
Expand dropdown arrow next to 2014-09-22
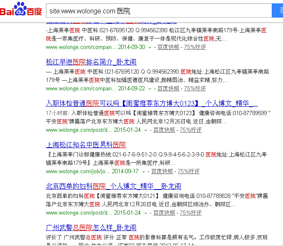pos(150,89)
